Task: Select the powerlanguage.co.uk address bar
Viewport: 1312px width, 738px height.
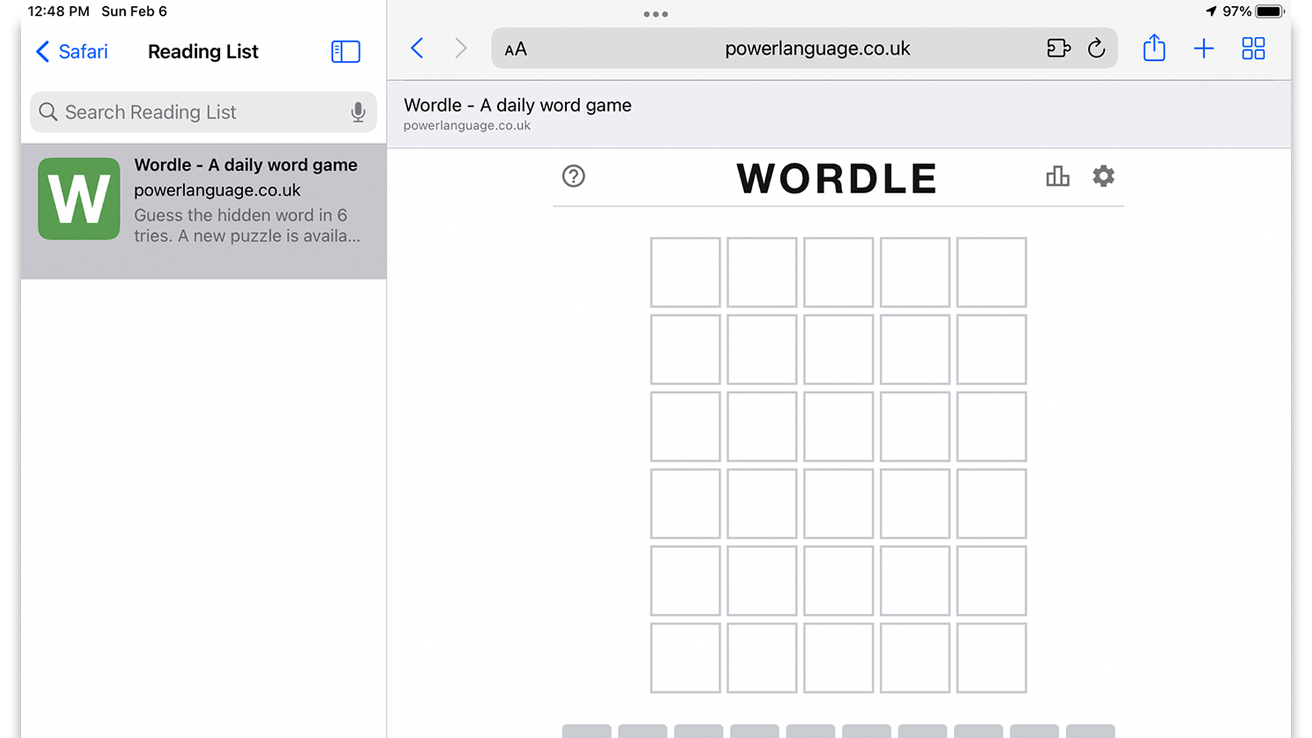Action: pyautogui.click(x=804, y=49)
